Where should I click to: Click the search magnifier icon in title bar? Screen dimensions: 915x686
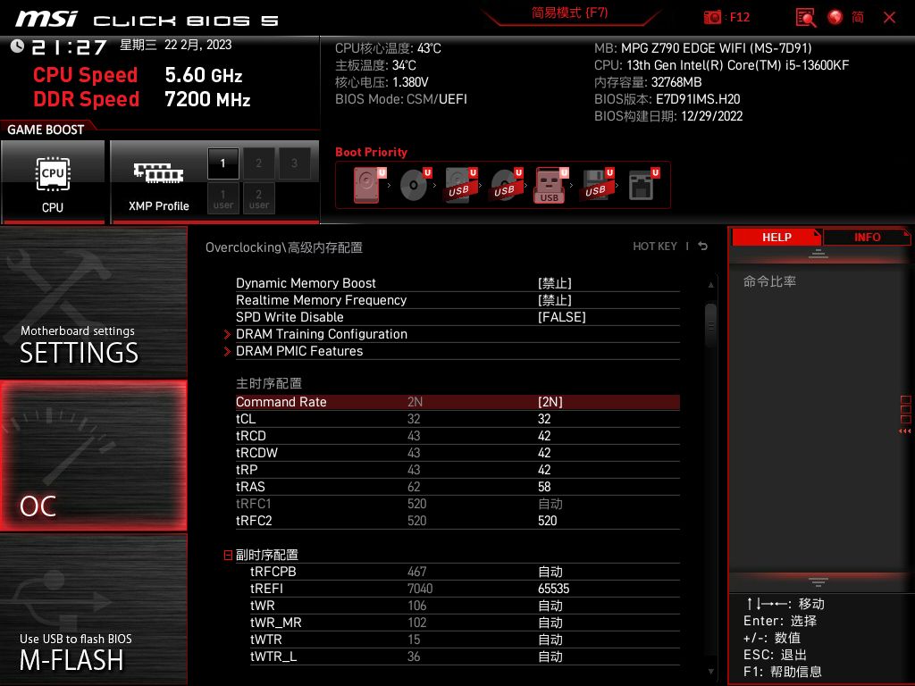[804, 17]
